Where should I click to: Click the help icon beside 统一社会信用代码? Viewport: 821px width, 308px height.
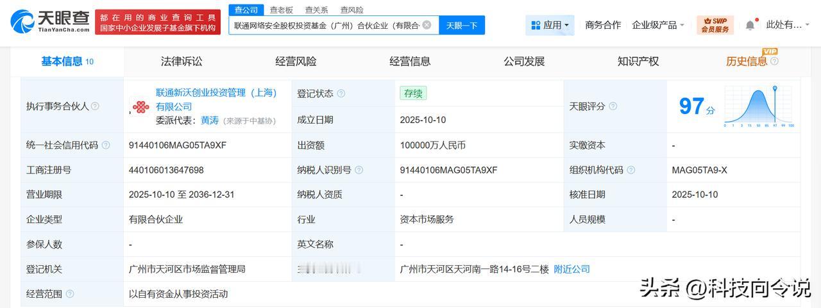coord(106,145)
